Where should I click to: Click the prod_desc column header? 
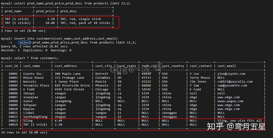[x=69, y=11]
